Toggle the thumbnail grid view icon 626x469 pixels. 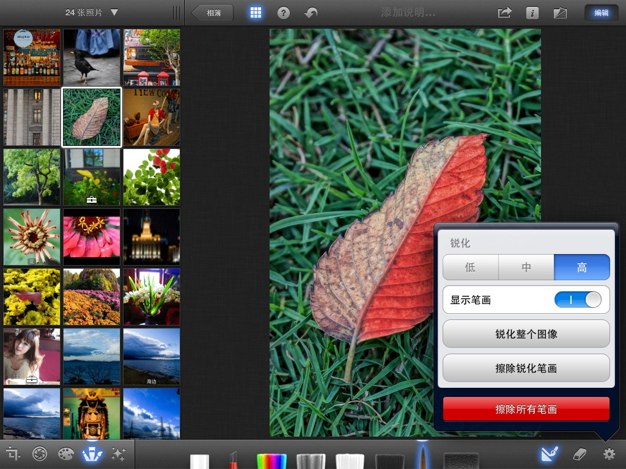tap(256, 12)
